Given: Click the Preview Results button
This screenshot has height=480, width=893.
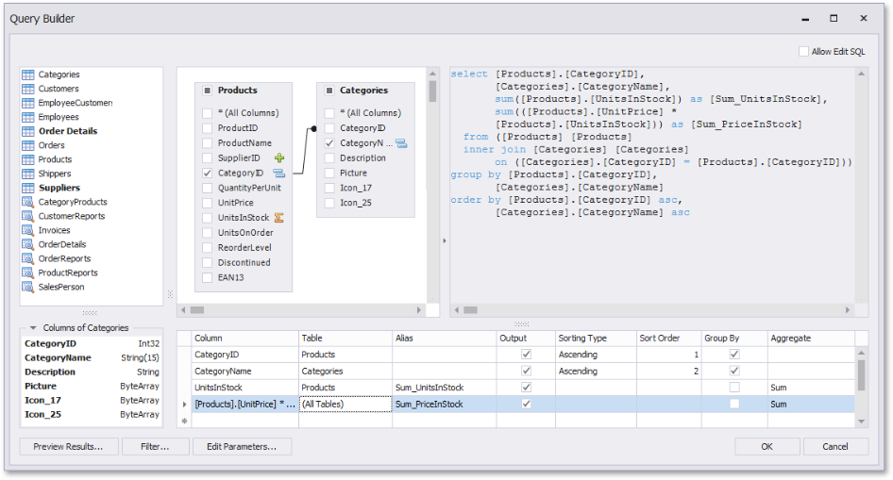Looking at the screenshot, I should coord(68,447).
